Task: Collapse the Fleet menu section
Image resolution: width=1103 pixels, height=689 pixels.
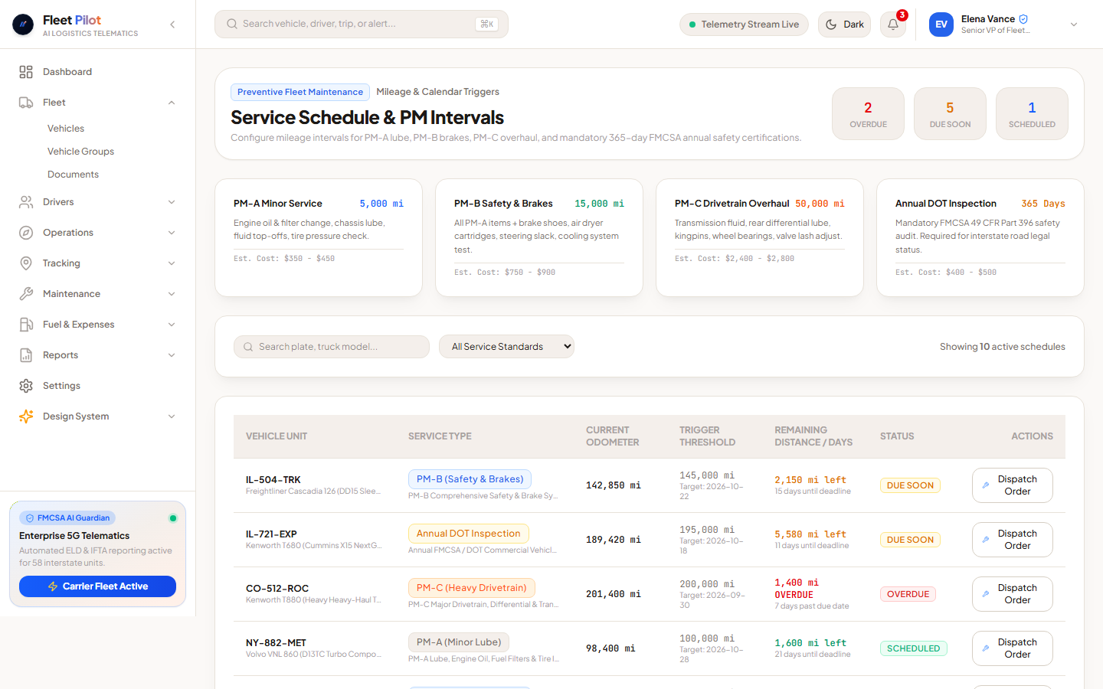Action: [x=172, y=103]
